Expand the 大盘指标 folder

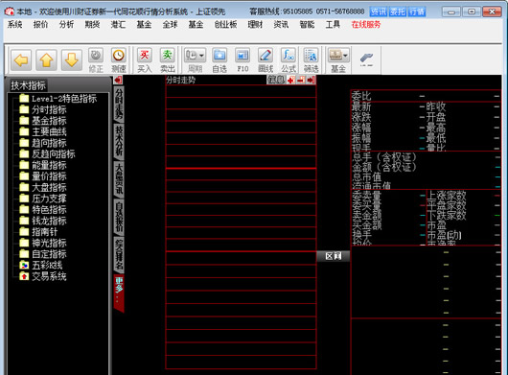coord(43,187)
